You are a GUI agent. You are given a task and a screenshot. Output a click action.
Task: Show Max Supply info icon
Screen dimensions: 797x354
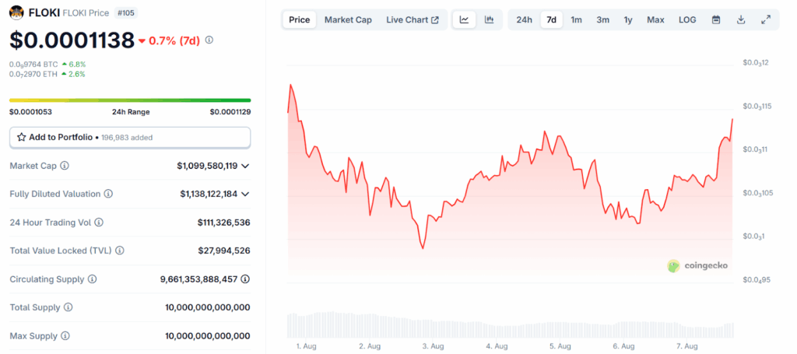[65, 335]
